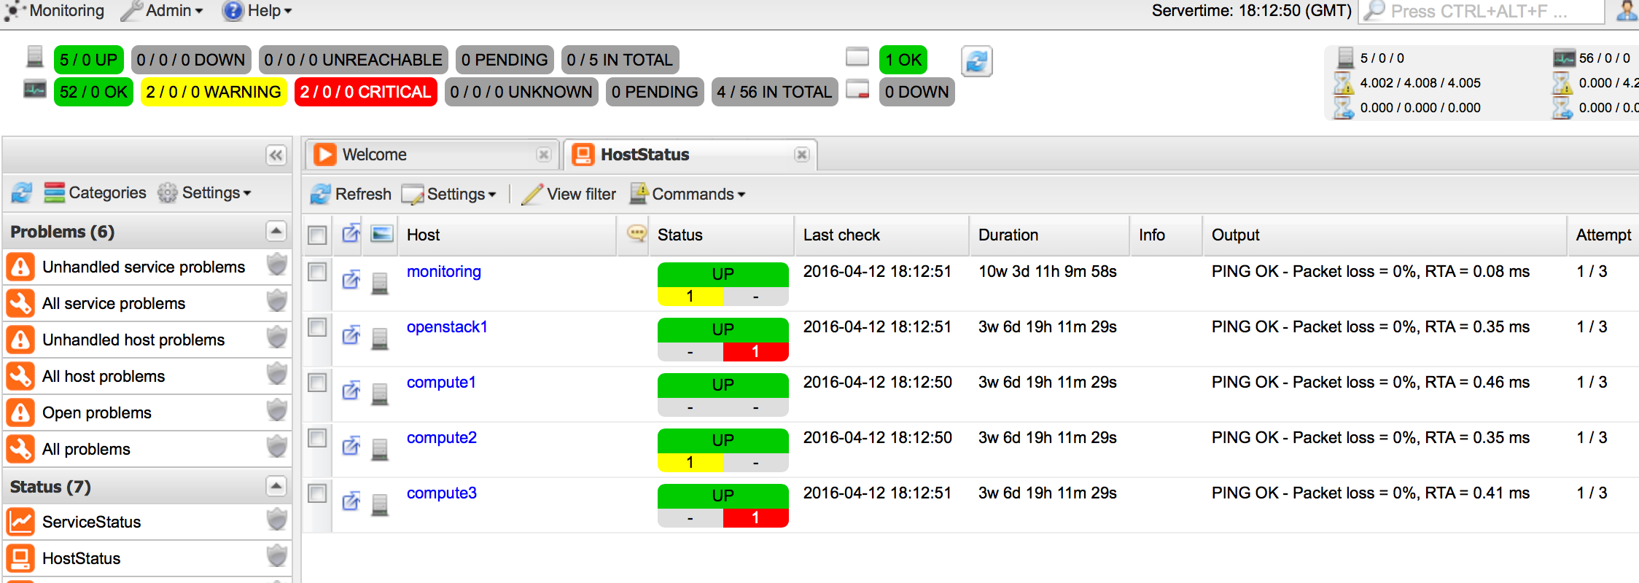This screenshot has height=583, width=1639.
Task: Open the details popup icon for compute2 host
Action: coord(351,445)
